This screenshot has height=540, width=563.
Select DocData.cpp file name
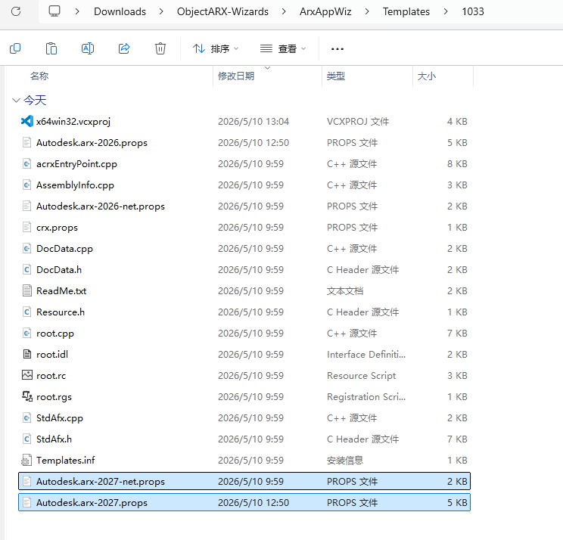[x=64, y=249]
